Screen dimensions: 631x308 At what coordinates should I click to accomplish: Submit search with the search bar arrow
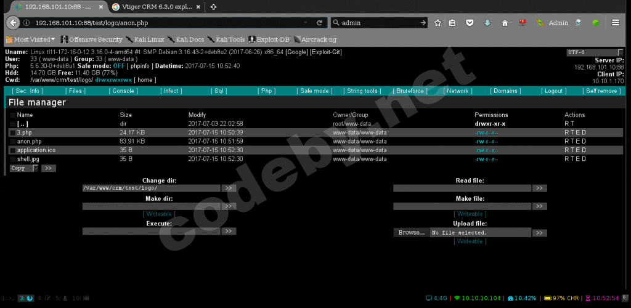pos(423,23)
